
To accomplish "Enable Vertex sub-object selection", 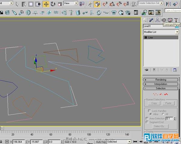I will (x=155, y=94).
